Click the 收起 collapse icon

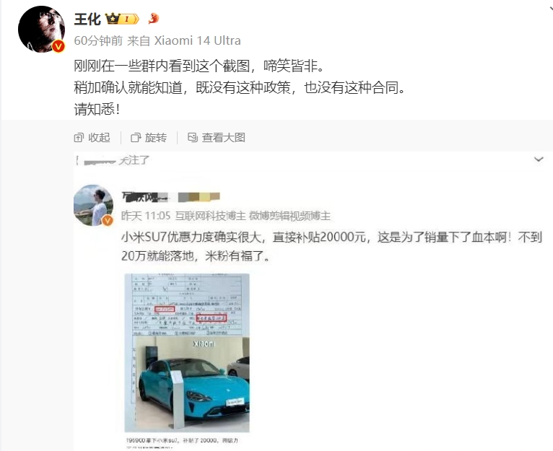[79, 138]
